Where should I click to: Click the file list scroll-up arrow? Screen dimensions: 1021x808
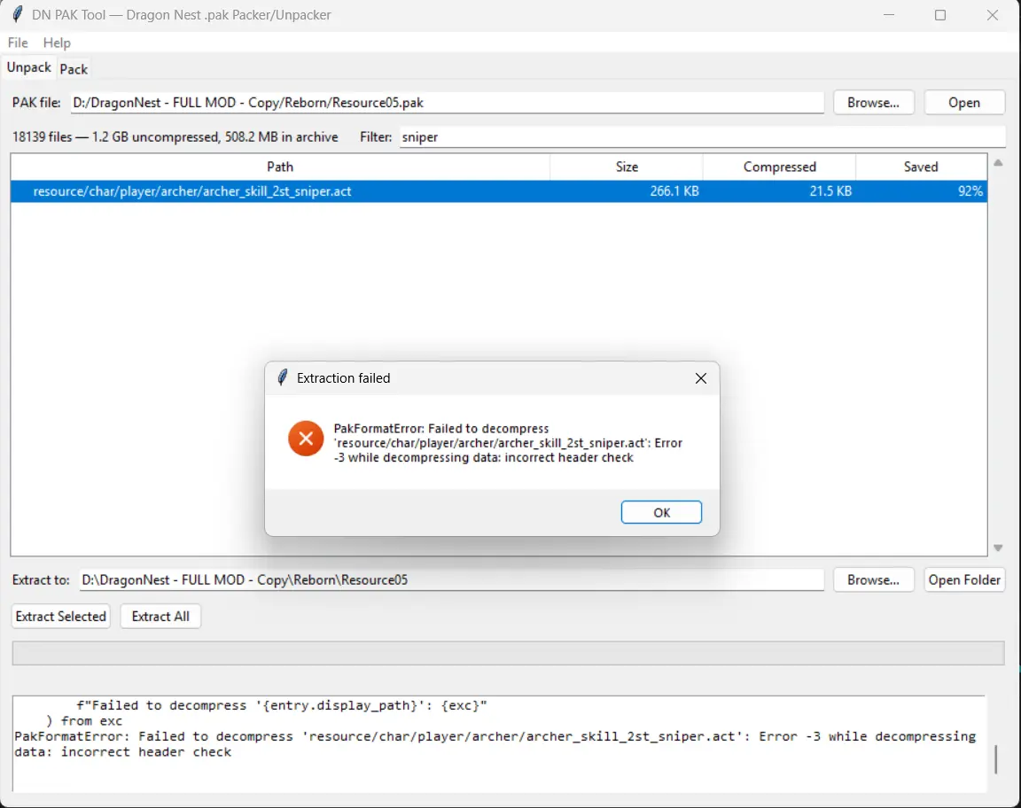pos(998,163)
